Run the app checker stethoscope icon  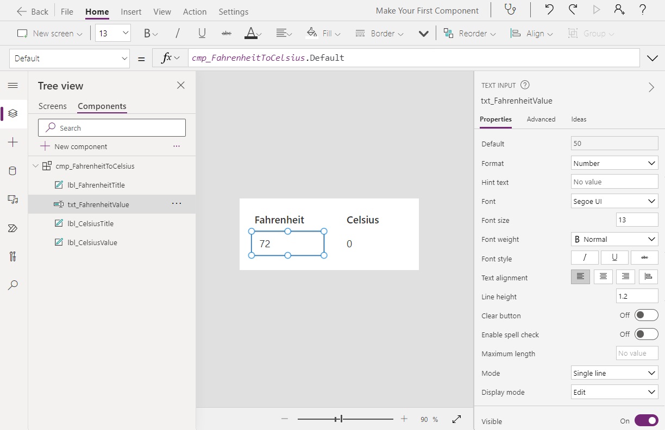(x=510, y=10)
